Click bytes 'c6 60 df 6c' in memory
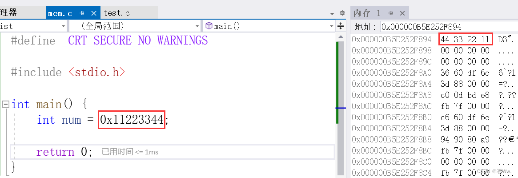This screenshot has height=178, width=518. tap(465, 117)
